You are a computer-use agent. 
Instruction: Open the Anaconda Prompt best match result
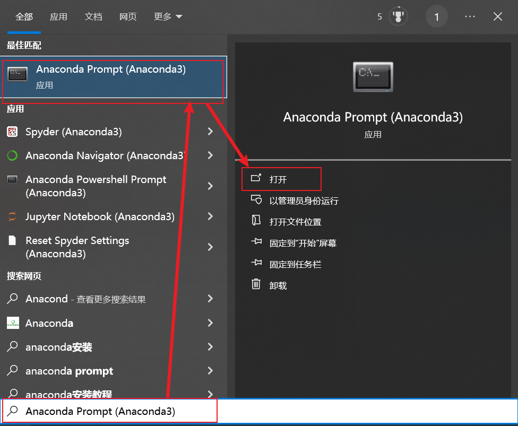click(x=114, y=77)
